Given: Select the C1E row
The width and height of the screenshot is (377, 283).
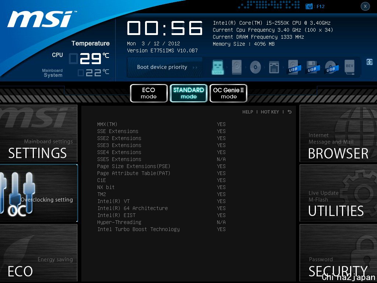Looking at the screenshot, I should [x=161, y=180].
